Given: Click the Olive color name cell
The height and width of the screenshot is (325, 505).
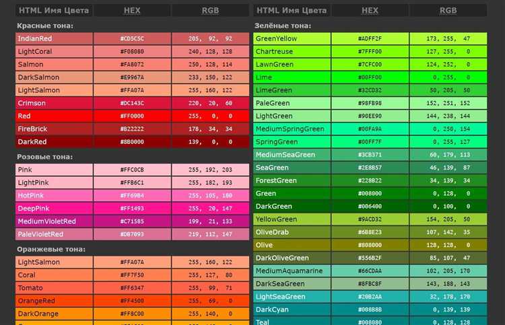Looking at the screenshot, I should [x=292, y=245].
